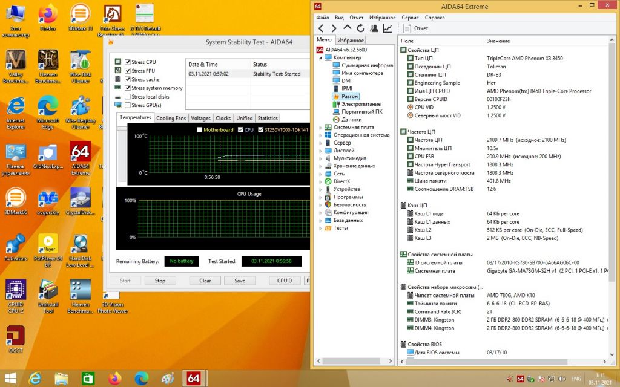Click CPUID button in Stability Test
Image resolution: width=620 pixels, height=387 pixels.
click(x=285, y=281)
